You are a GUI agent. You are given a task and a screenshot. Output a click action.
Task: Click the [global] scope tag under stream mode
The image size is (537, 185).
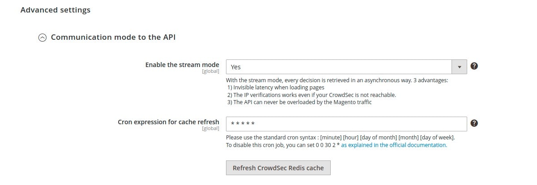pos(211,71)
